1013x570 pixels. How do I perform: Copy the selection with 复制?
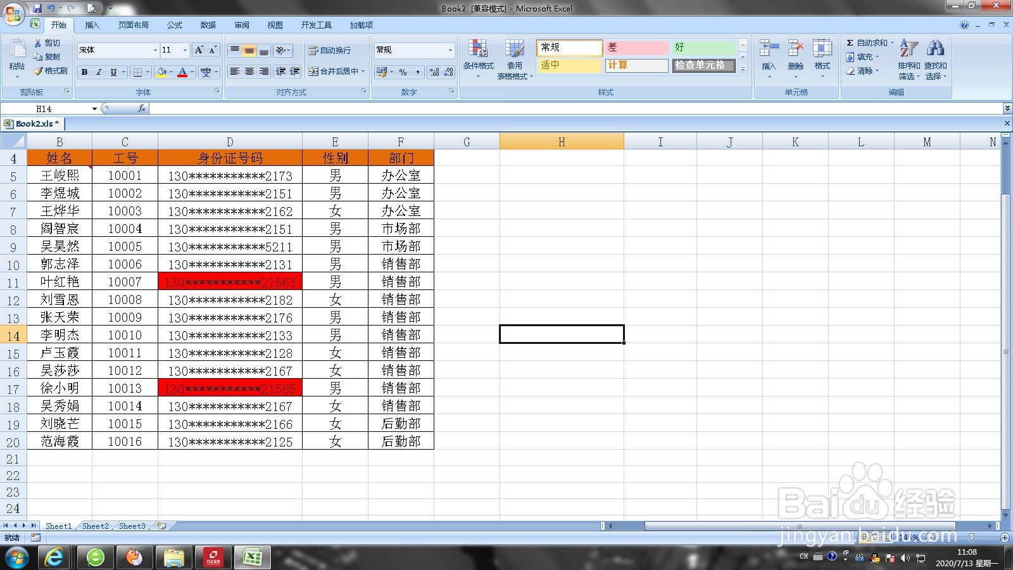tap(48, 56)
